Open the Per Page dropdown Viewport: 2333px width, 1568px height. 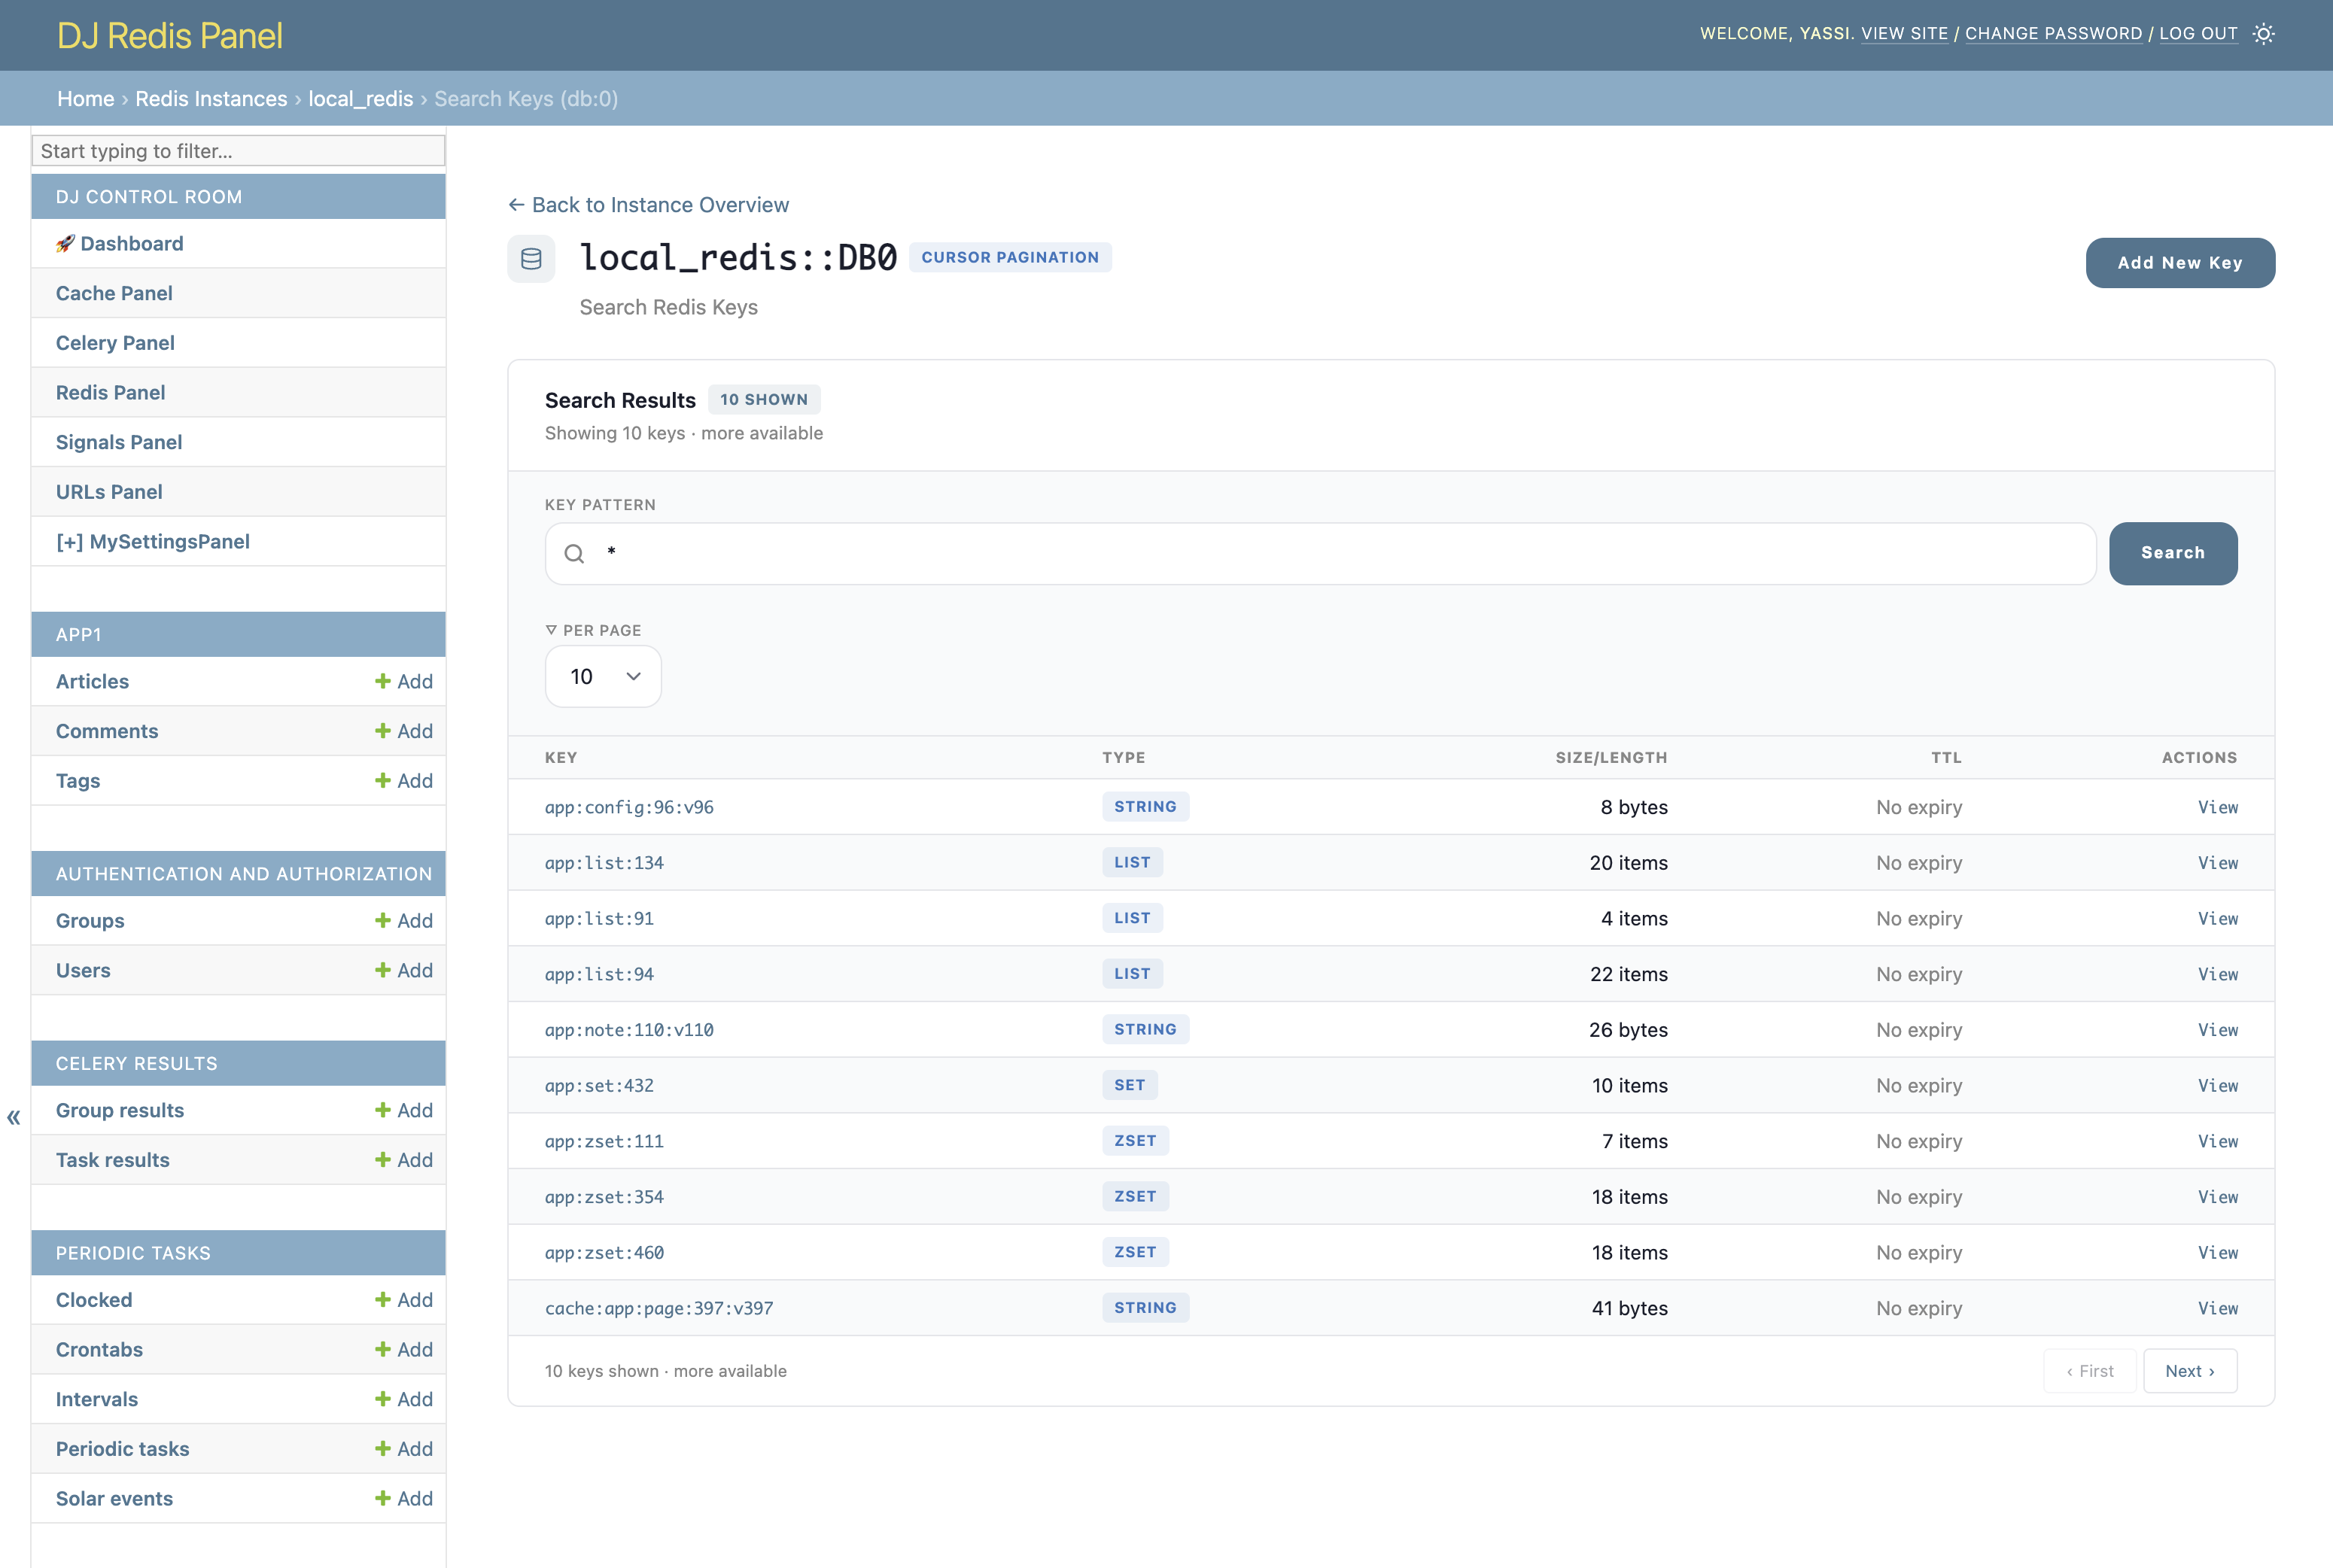pos(603,676)
